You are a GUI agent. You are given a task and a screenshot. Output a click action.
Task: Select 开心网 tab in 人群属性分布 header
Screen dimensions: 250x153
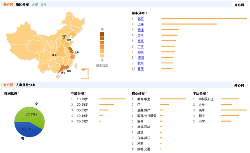[239, 85]
